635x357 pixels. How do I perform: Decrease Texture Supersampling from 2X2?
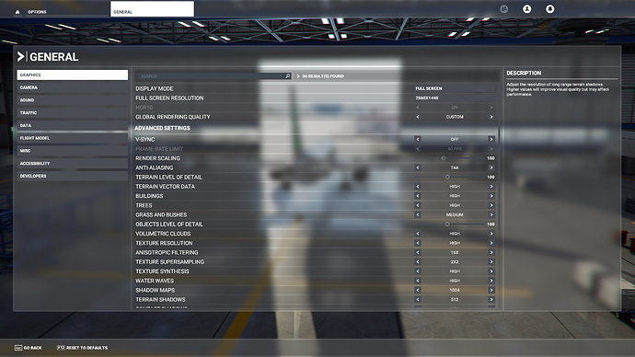point(418,262)
